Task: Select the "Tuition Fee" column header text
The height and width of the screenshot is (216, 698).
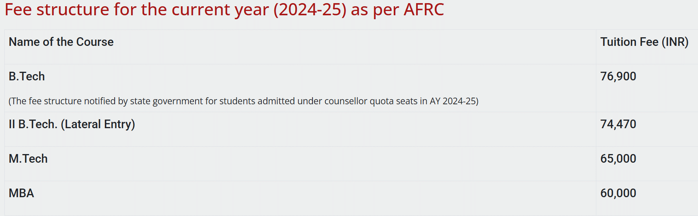Action: coord(629,42)
